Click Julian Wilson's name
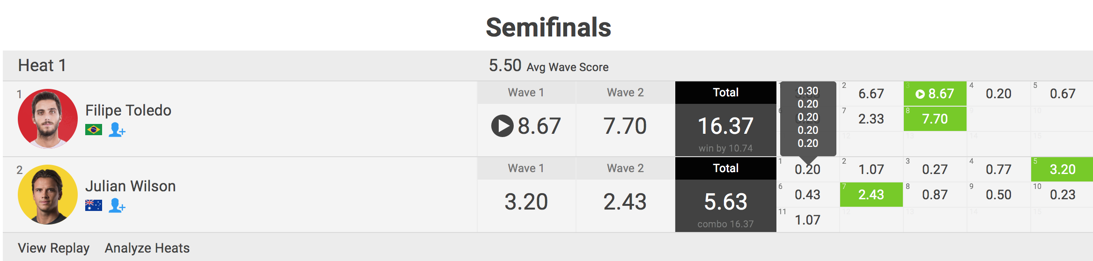1093x261 pixels. 130,186
